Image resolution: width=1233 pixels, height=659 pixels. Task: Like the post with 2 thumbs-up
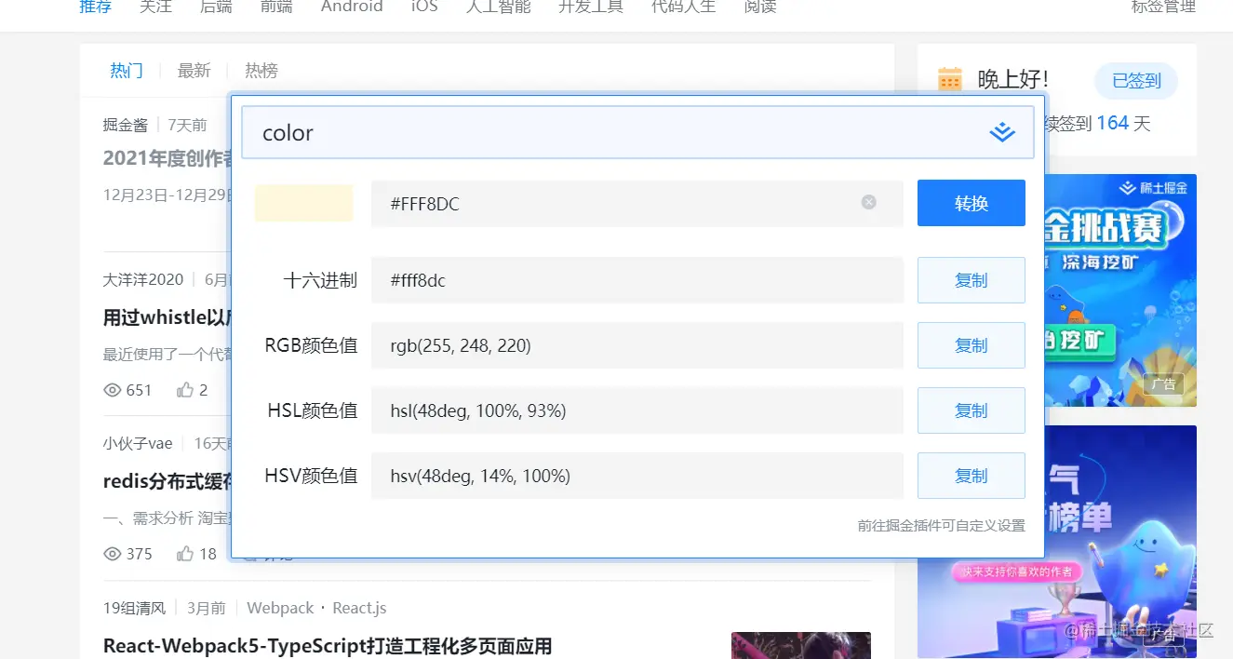185,390
